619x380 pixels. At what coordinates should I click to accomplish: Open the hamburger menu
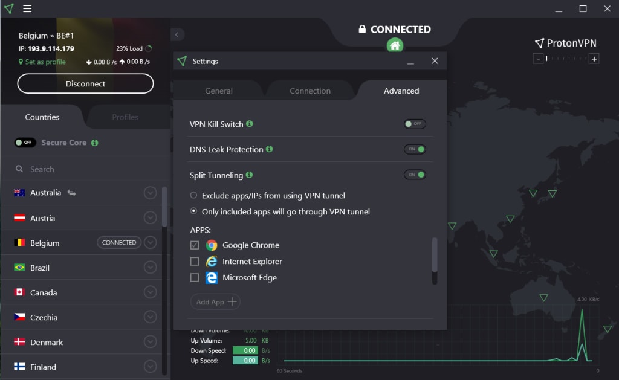coord(27,8)
